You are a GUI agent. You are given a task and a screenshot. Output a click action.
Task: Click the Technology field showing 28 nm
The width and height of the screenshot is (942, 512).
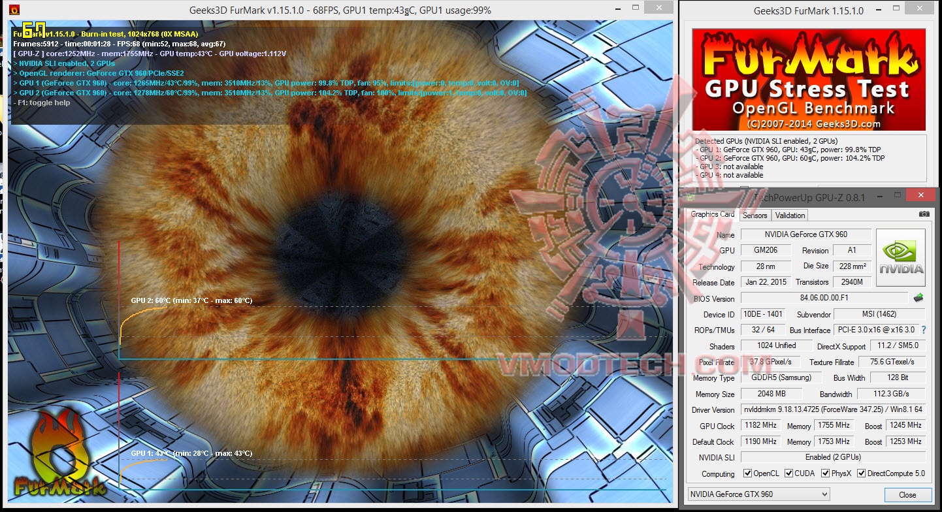(x=766, y=266)
